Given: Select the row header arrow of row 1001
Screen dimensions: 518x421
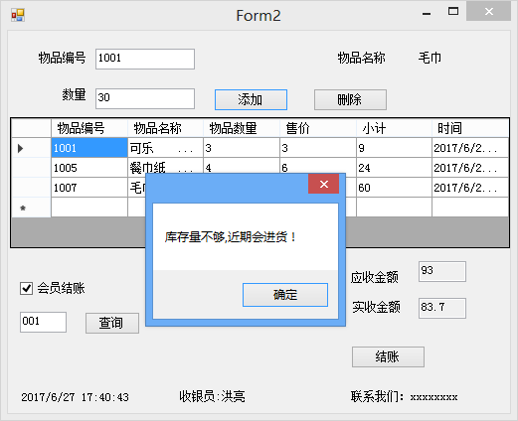Looking at the screenshot, I should [x=31, y=148].
